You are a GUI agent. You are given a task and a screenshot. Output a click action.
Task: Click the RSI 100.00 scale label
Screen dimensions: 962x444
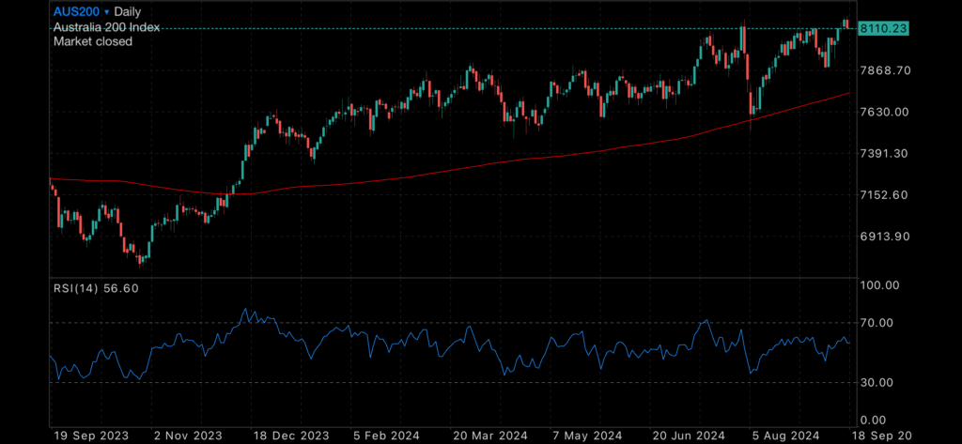[x=879, y=285]
